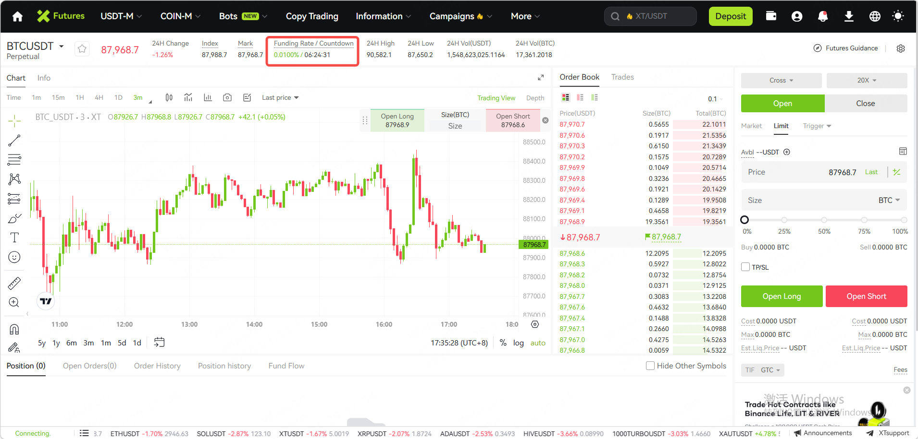Select the Ruler measure tool
The image size is (918, 439).
point(14,284)
